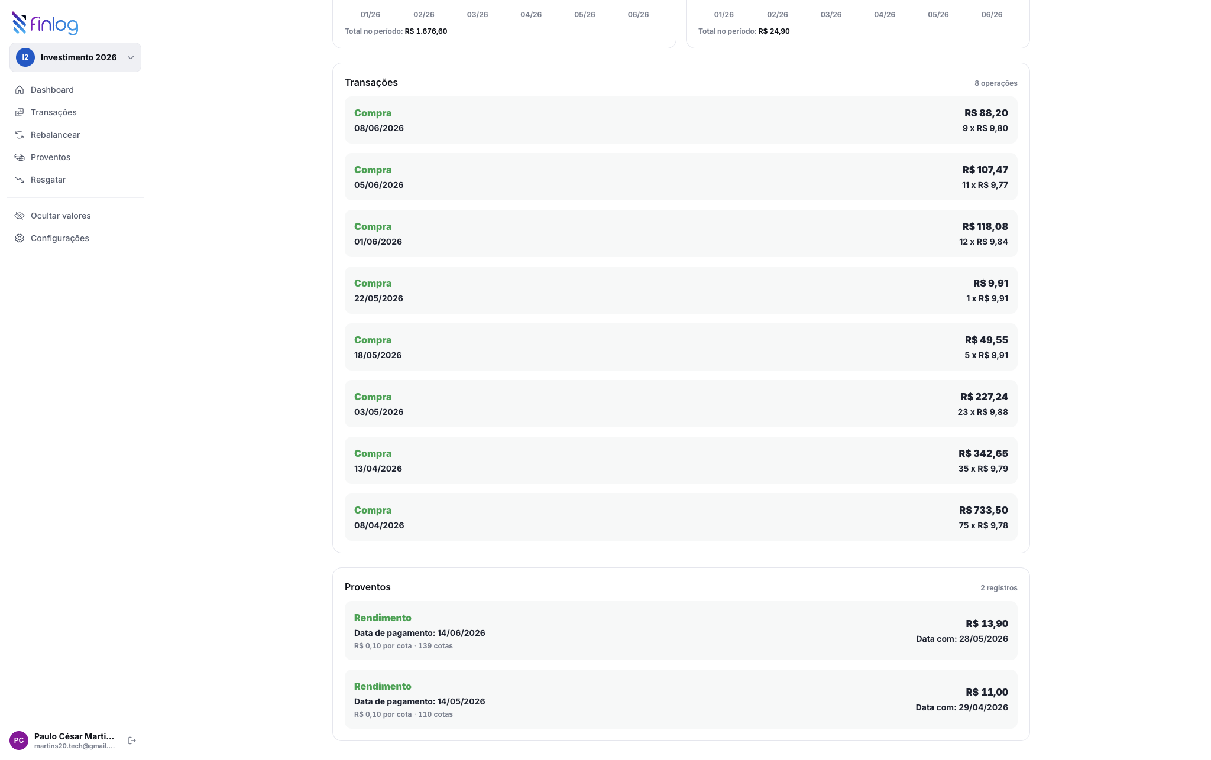The height and width of the screenshot is (760, 1211).
Task: Go to Transações in sidebar
Action: click(x=75, y=112)
